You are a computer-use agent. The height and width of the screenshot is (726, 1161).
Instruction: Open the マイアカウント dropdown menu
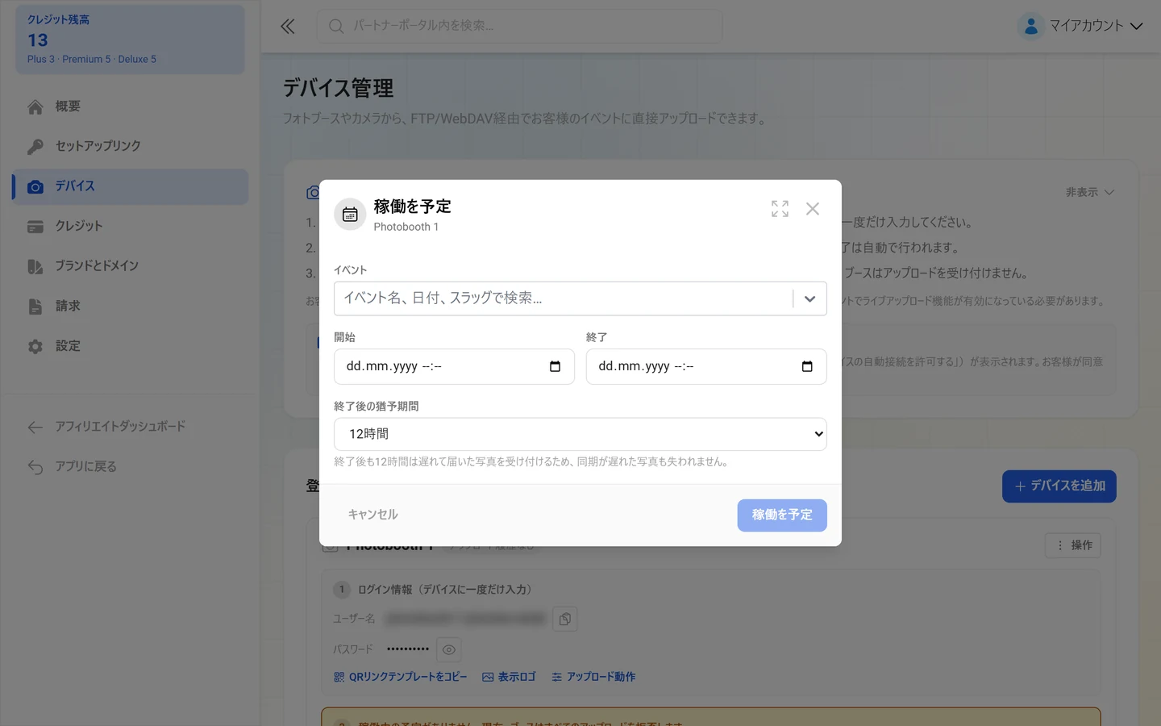click(x=1080, y=26)
